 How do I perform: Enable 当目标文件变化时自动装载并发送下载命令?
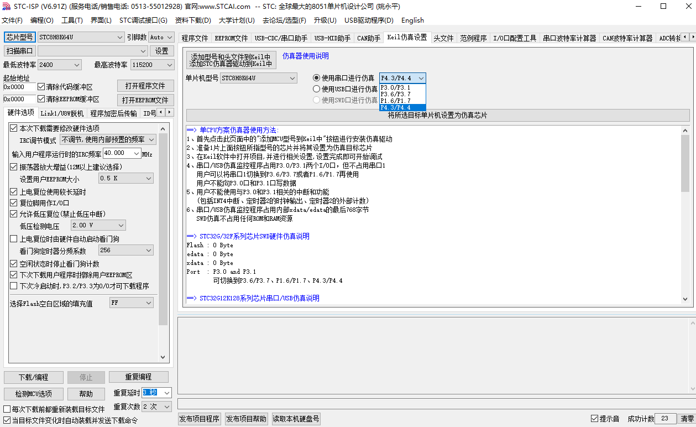click(7, 420)
